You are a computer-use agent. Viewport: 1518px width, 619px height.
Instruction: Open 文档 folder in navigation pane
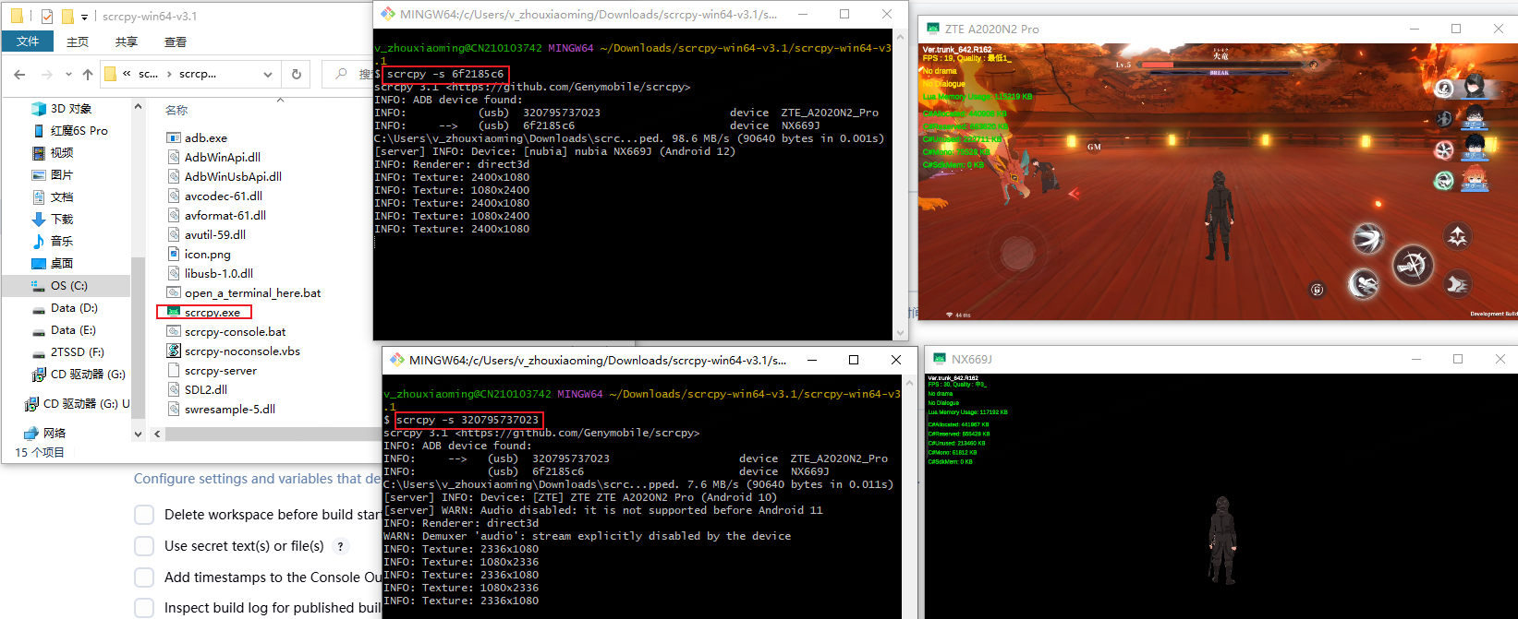tap(62, 196)
